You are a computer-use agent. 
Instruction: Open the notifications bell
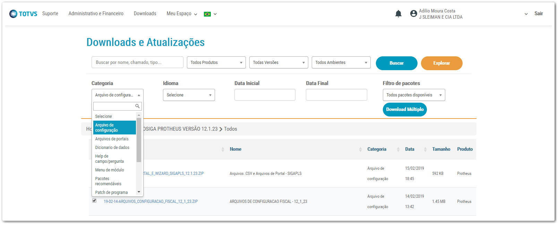(x=398, y=13)
